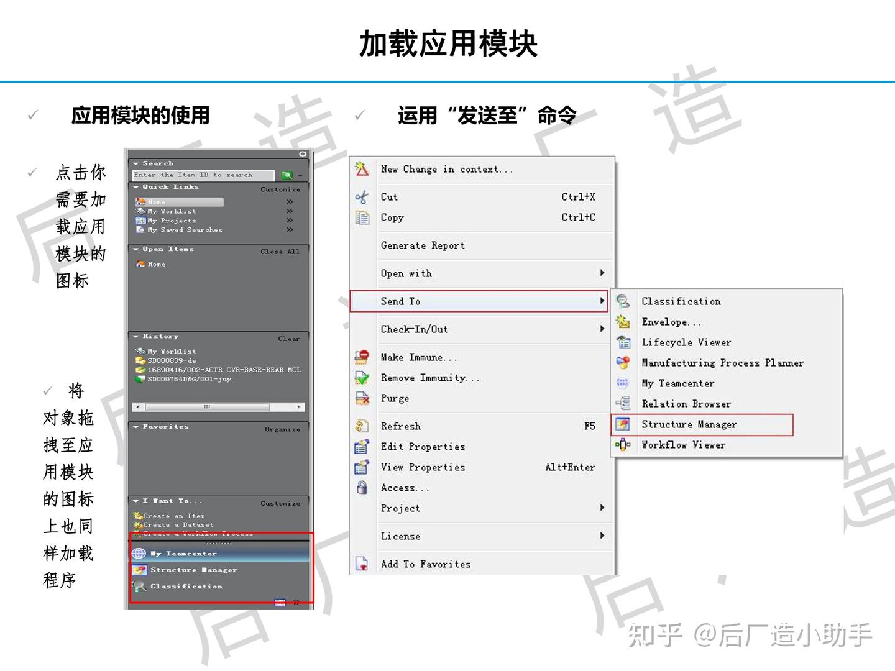
Task: Click the Cut scissors icon
Action: [x=362, y=197]
